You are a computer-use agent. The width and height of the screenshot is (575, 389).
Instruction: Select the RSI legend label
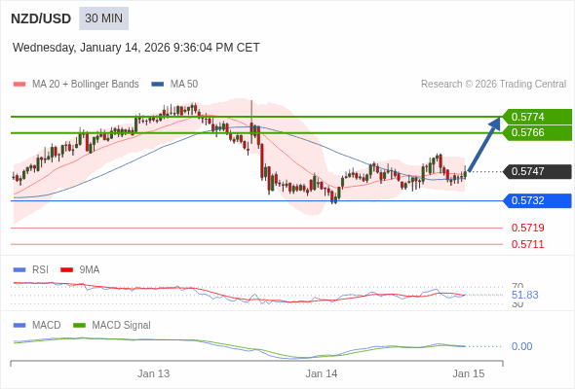(x=40, y=269)
